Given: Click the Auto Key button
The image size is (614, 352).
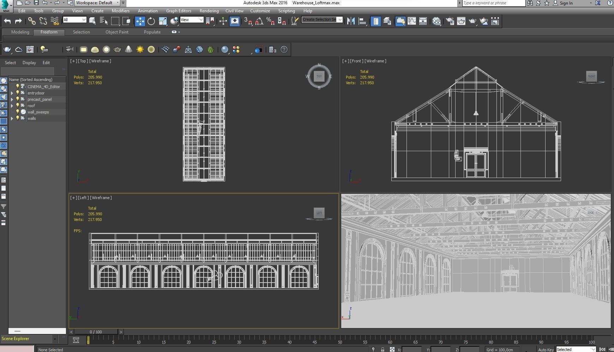Looking at the screenshot, I should pyautogui.click(x=546, y=350).
